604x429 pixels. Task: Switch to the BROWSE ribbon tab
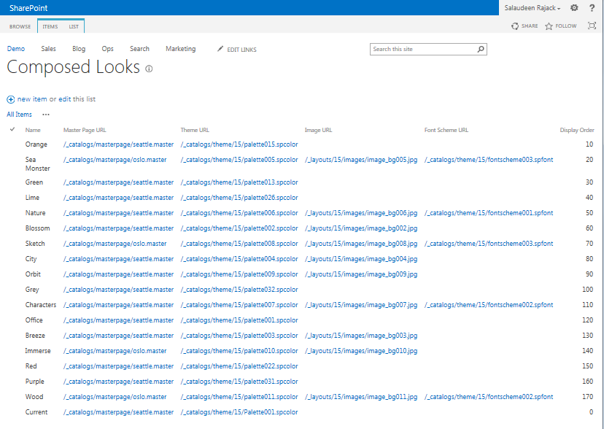(20, 26)
